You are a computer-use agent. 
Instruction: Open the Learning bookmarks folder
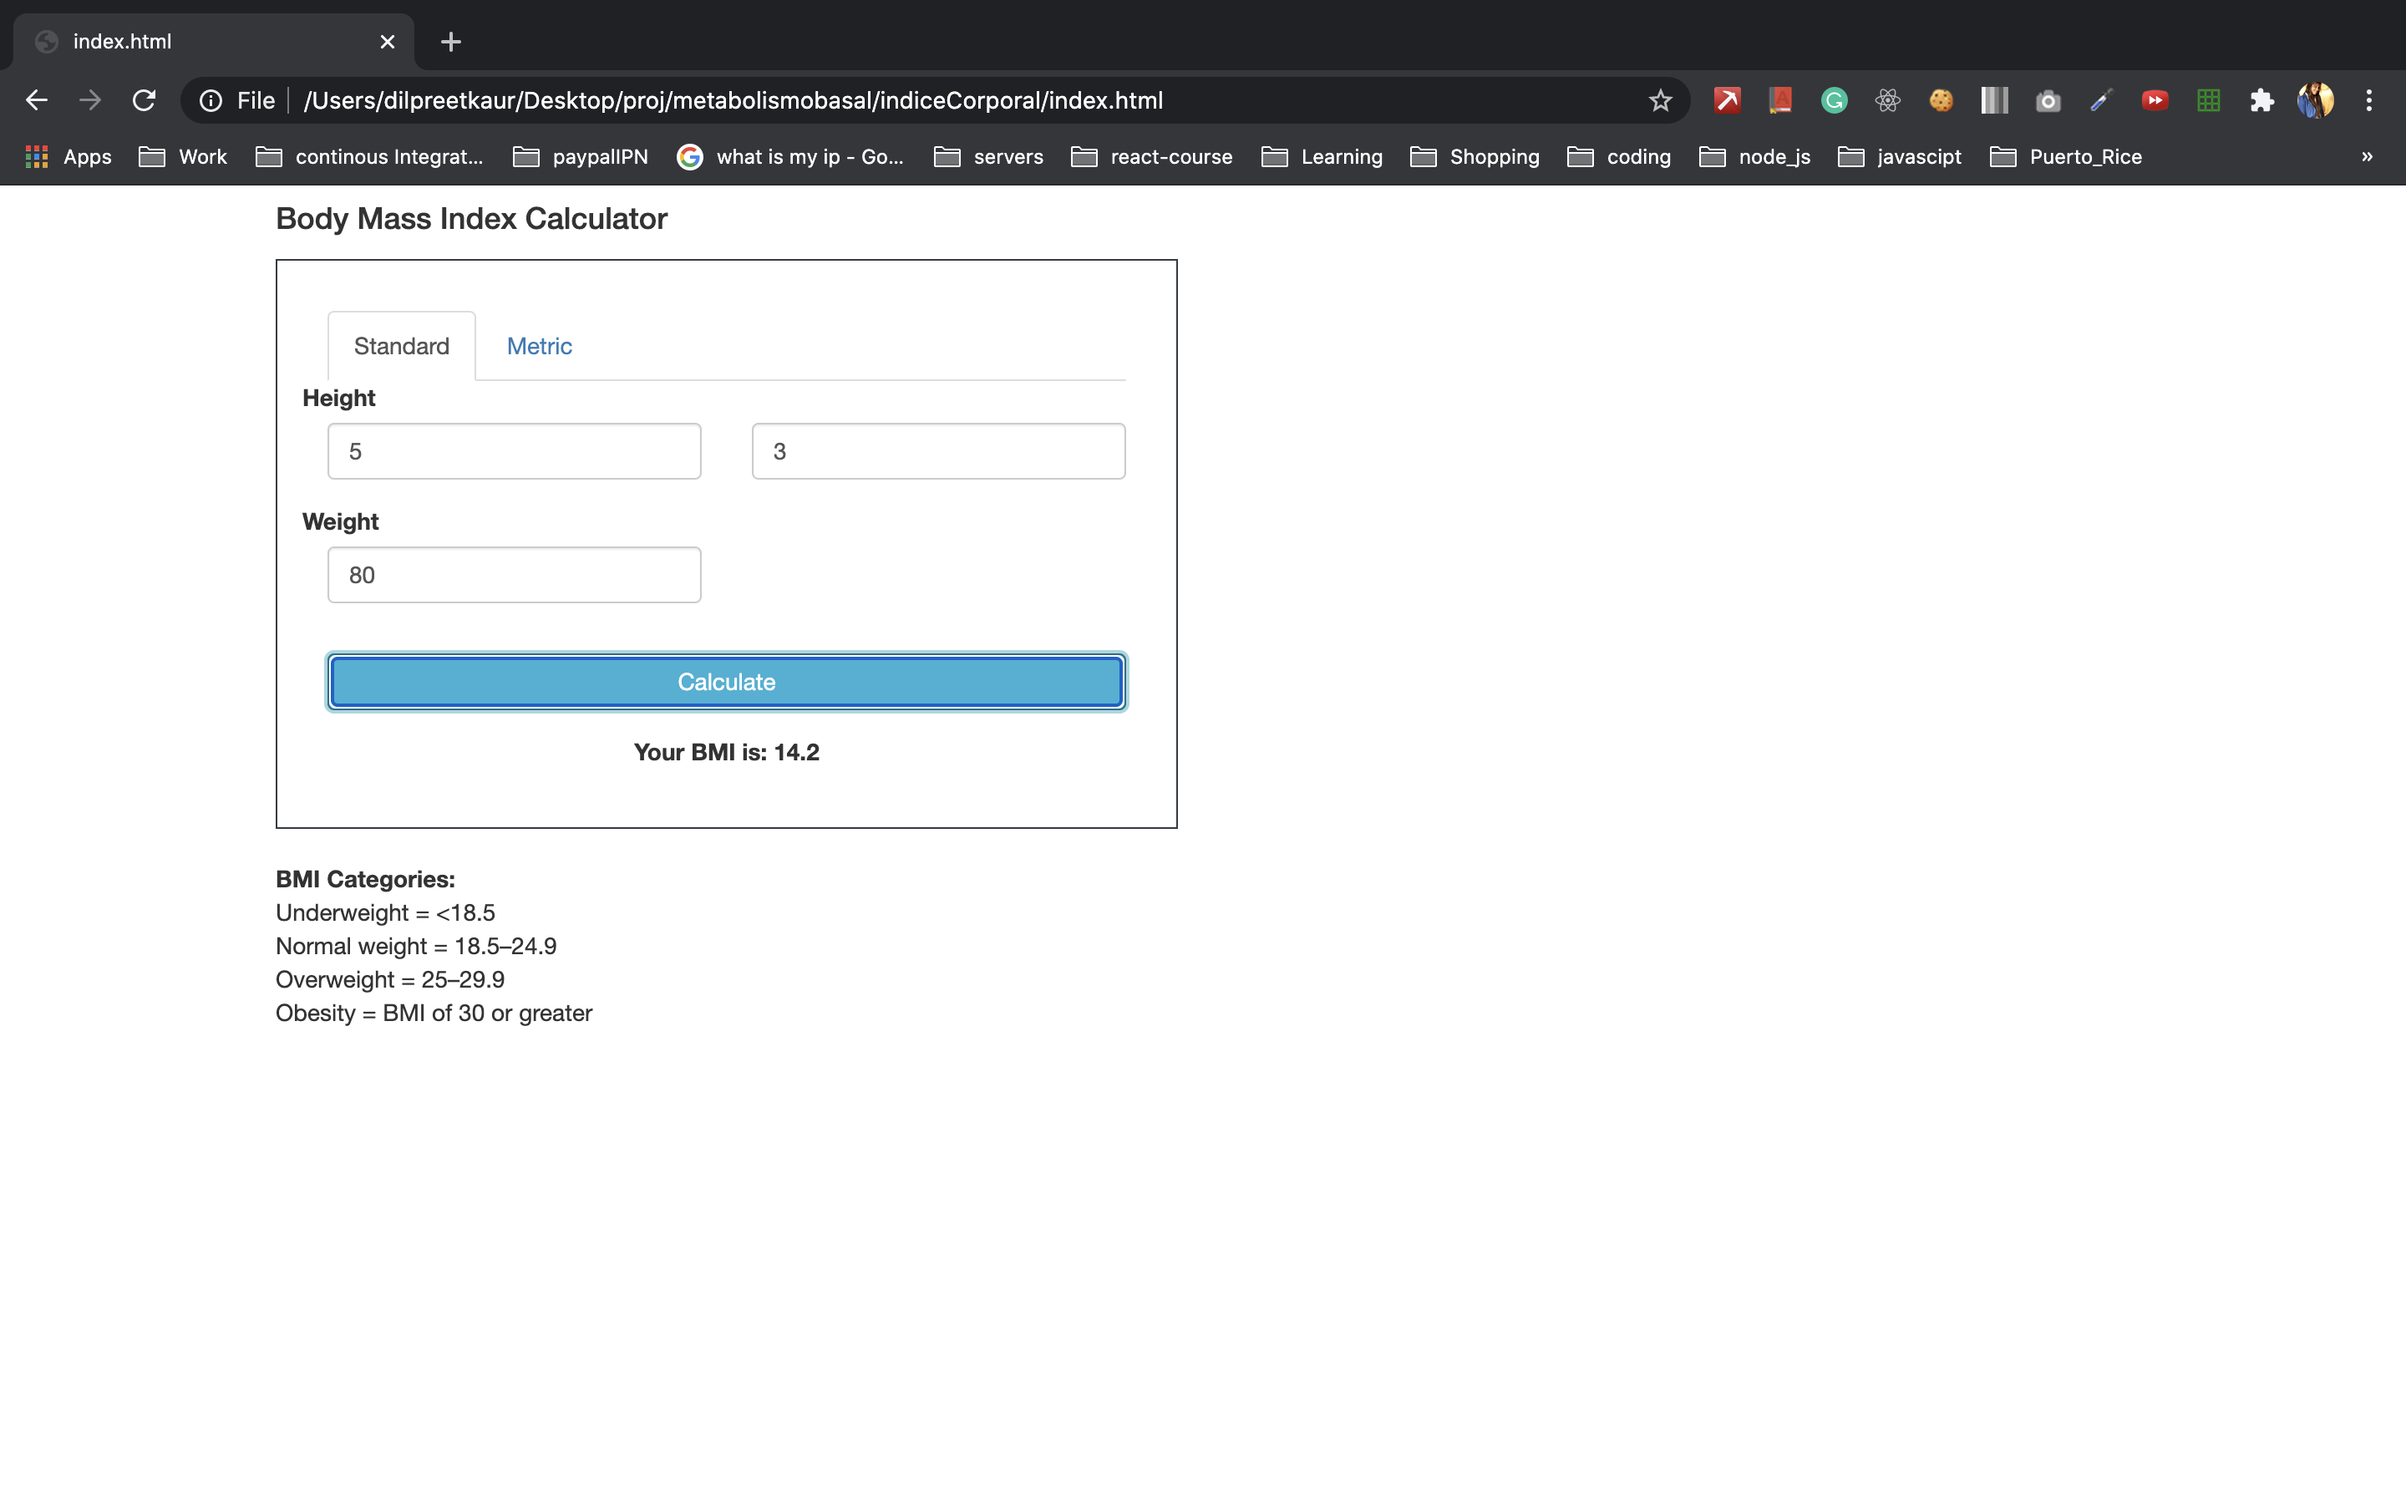coord(1341,156)
